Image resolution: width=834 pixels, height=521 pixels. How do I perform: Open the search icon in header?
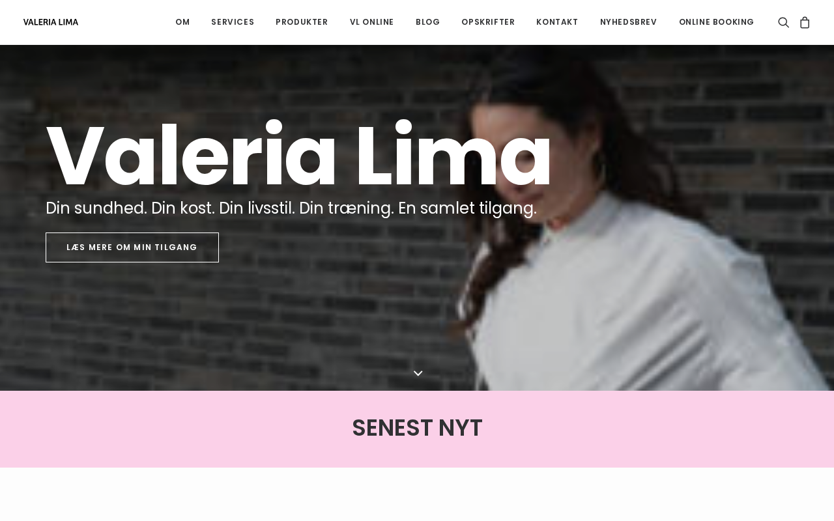783,22
